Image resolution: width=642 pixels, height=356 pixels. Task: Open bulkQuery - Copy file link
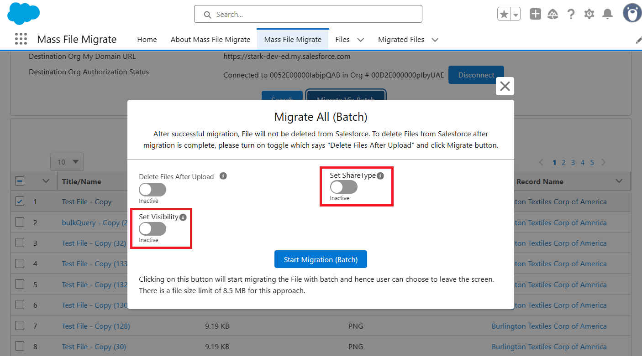(95, 223)
